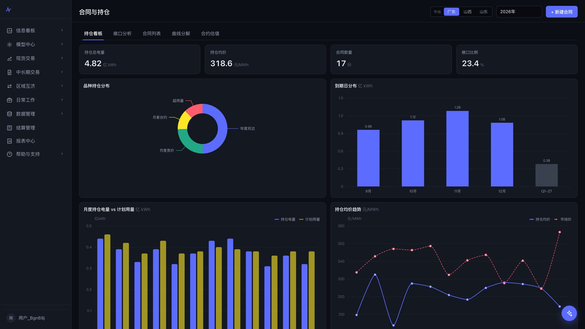Viewport: 585px width, 329px height.
Task: Click the 12月 bar labeled 1.08
Action: 502,155
